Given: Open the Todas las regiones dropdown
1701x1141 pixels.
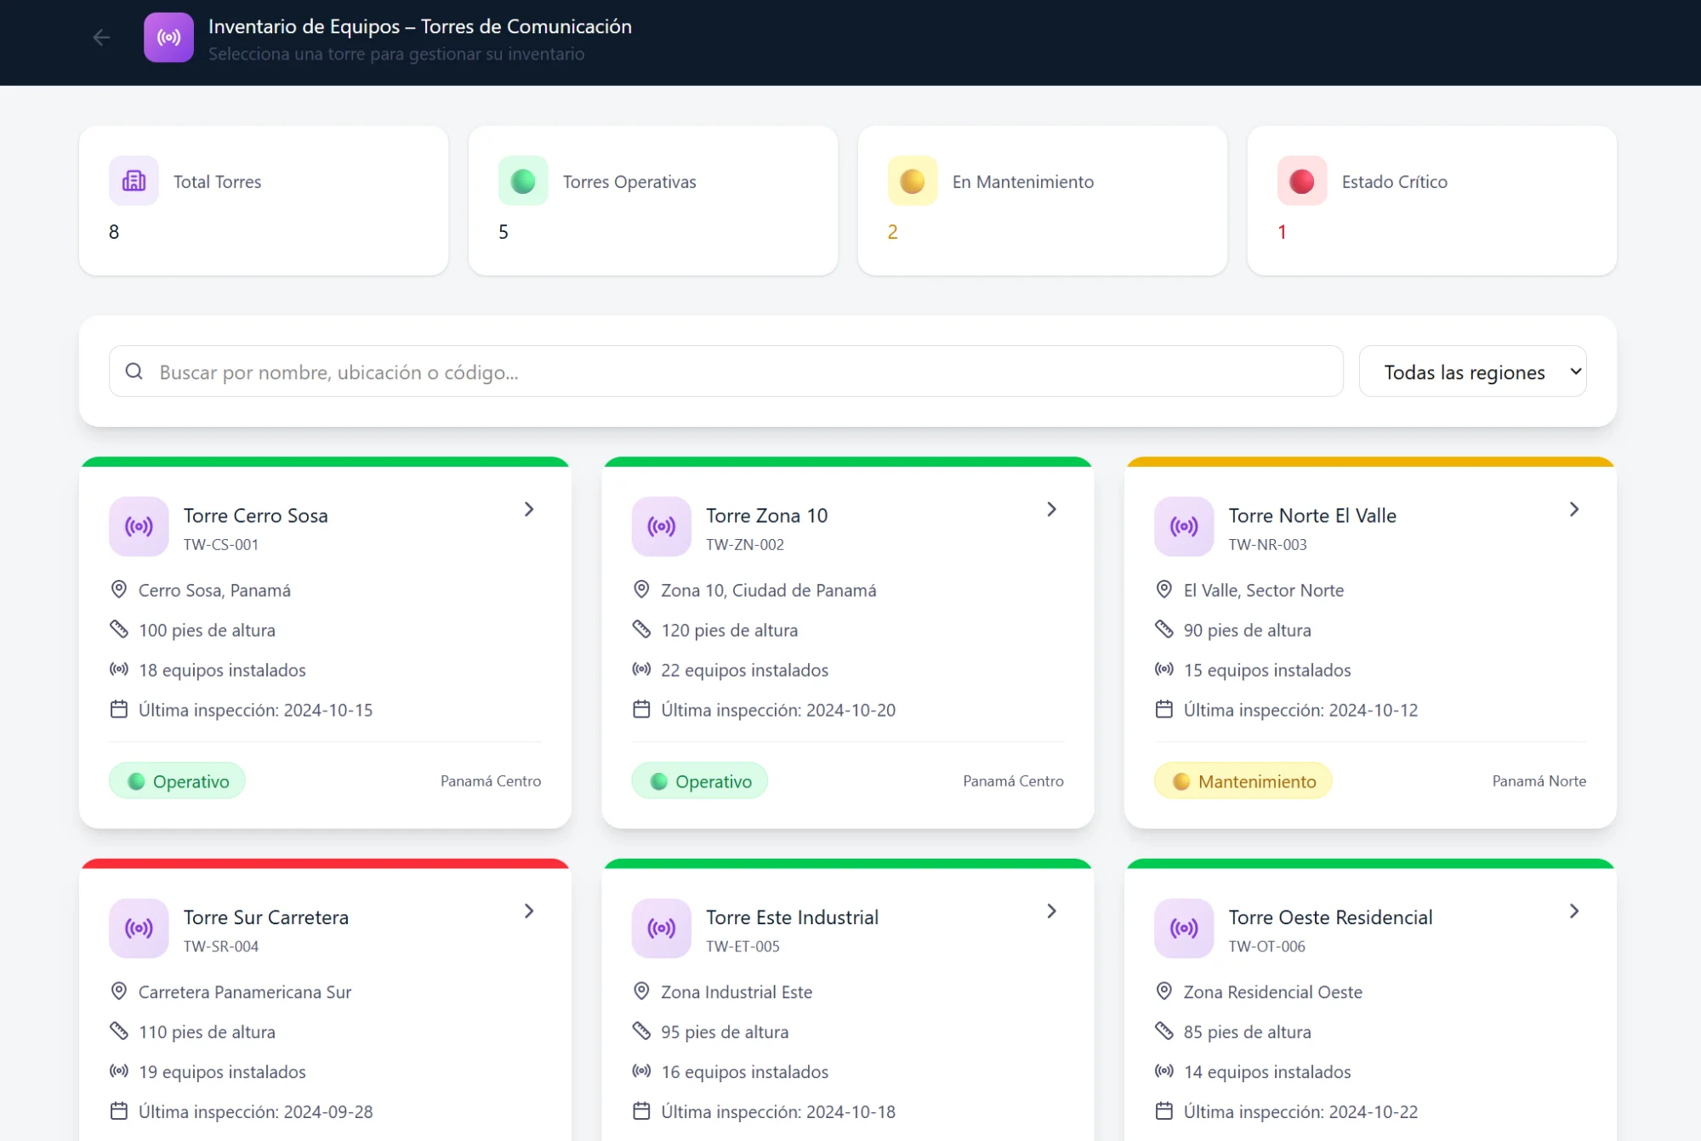Looking at the screenshot, I should [1472, 372].
